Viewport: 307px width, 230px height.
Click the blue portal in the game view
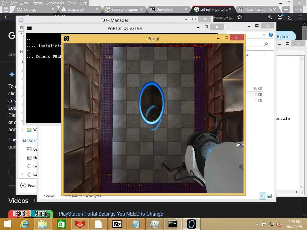point(151,103)
